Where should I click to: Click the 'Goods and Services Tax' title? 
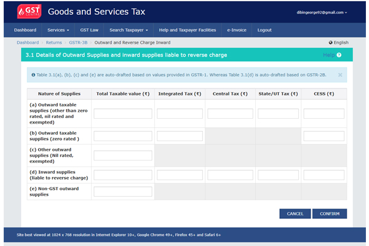pyautogui.click(x=97, y=12)
